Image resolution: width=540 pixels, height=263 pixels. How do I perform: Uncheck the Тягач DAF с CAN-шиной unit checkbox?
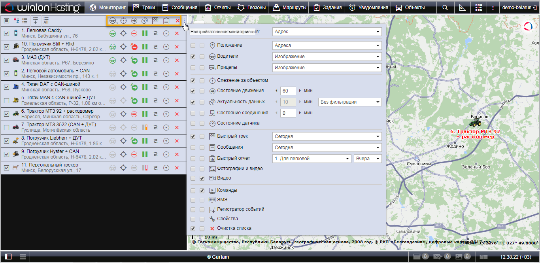6,87
